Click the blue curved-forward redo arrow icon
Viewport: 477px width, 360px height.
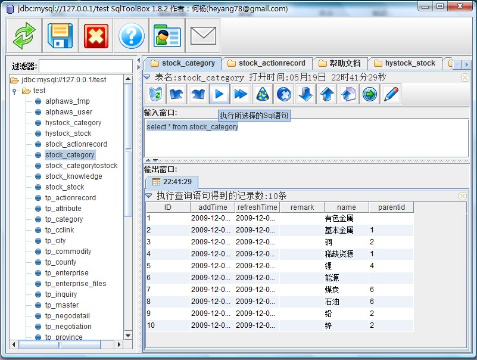tap(198, 94)
